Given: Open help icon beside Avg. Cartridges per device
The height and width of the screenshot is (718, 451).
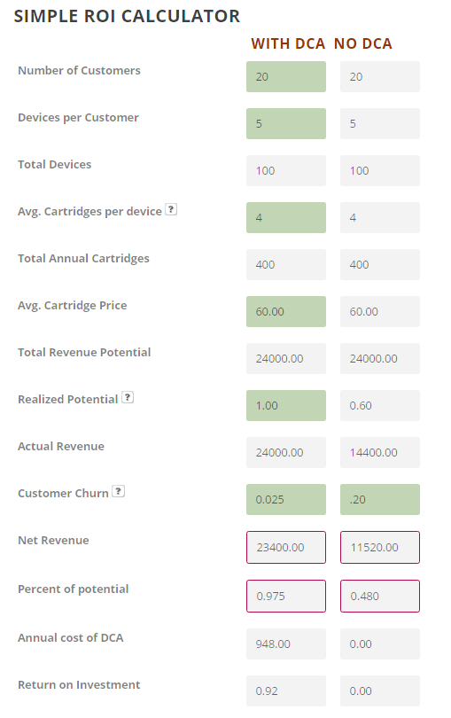Looking at the screenshot, I should pos(171,210).
